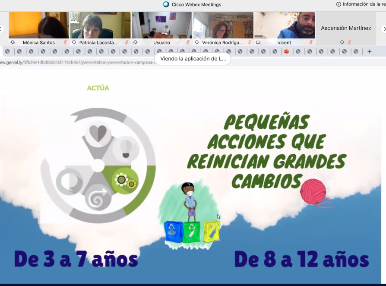
Task: Open the "De 3 a 7 años" section
Action: point(76,259)
